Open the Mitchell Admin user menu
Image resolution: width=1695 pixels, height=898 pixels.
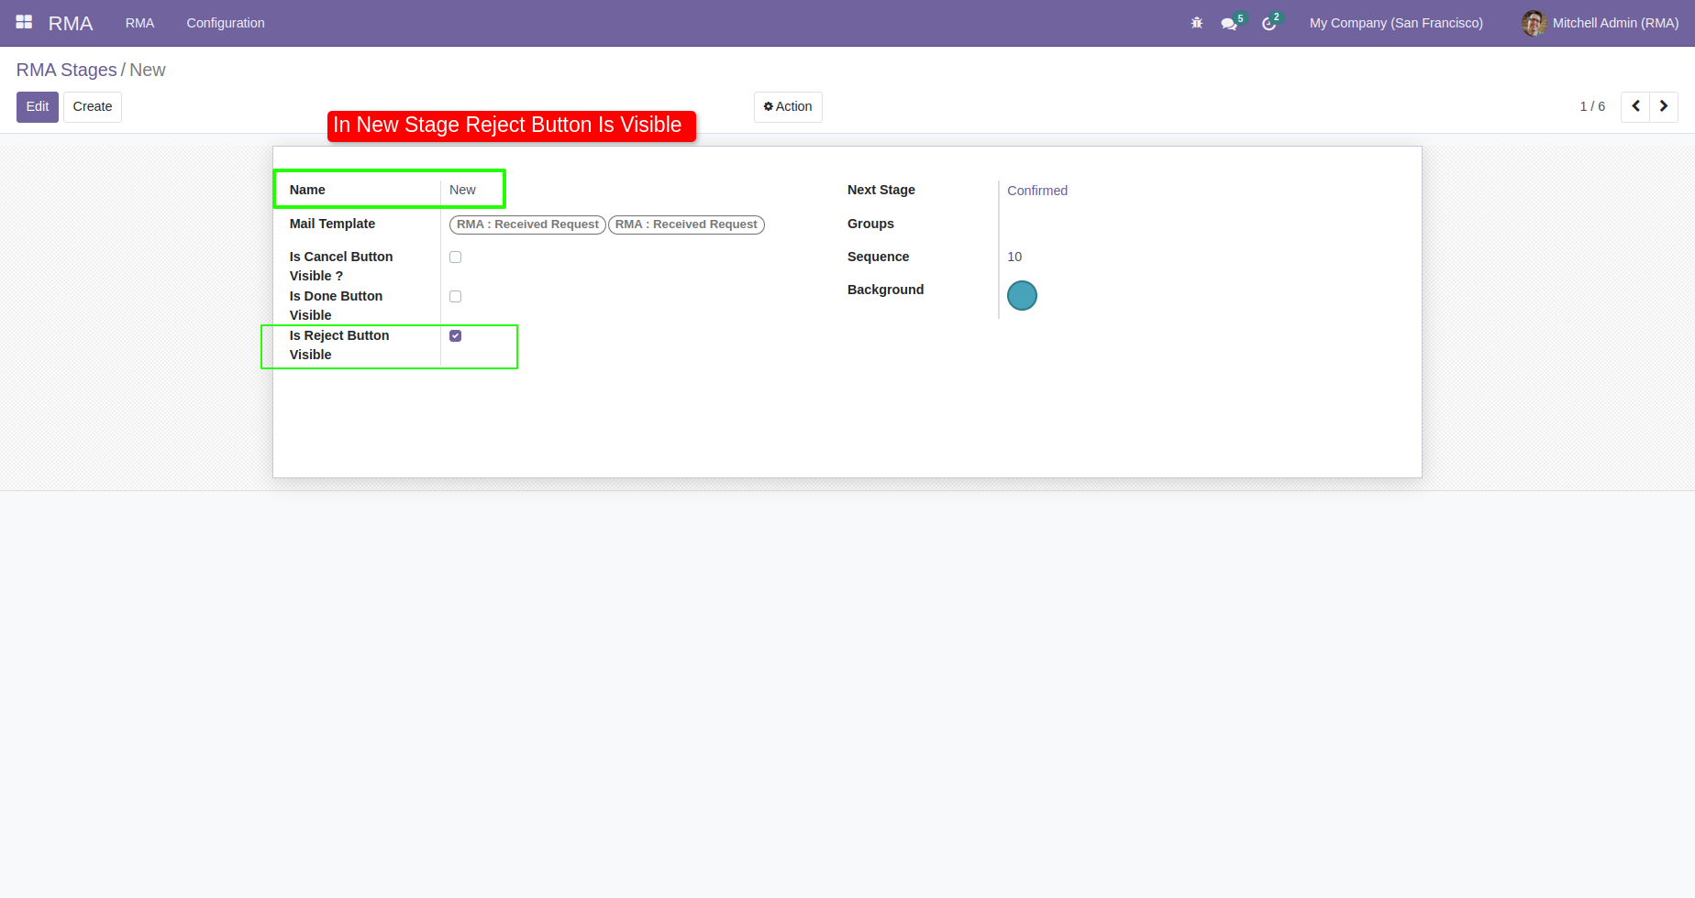(x=1601, y=23)
